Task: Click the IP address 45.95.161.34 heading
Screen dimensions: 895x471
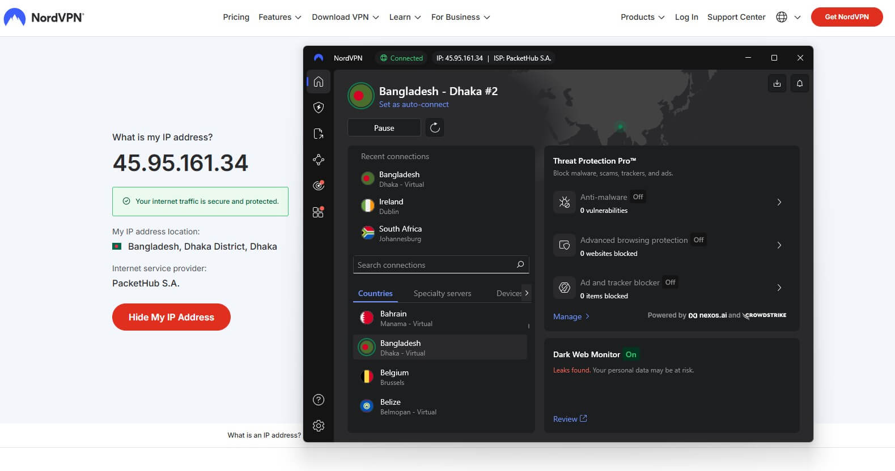Action: tap(180, 163)
